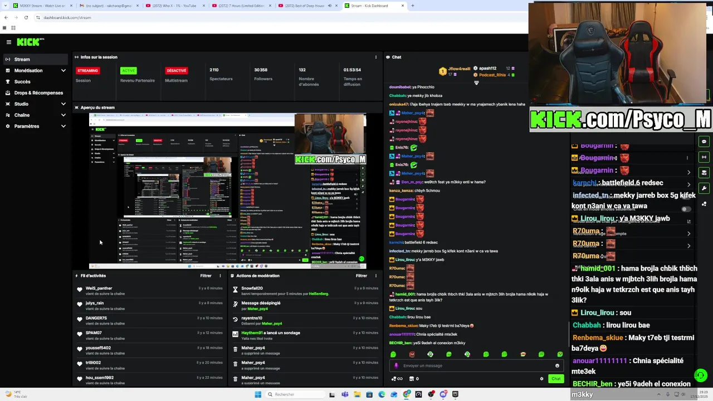
Task: Open the activity feed three-dot menu
Action: (220, 276)
